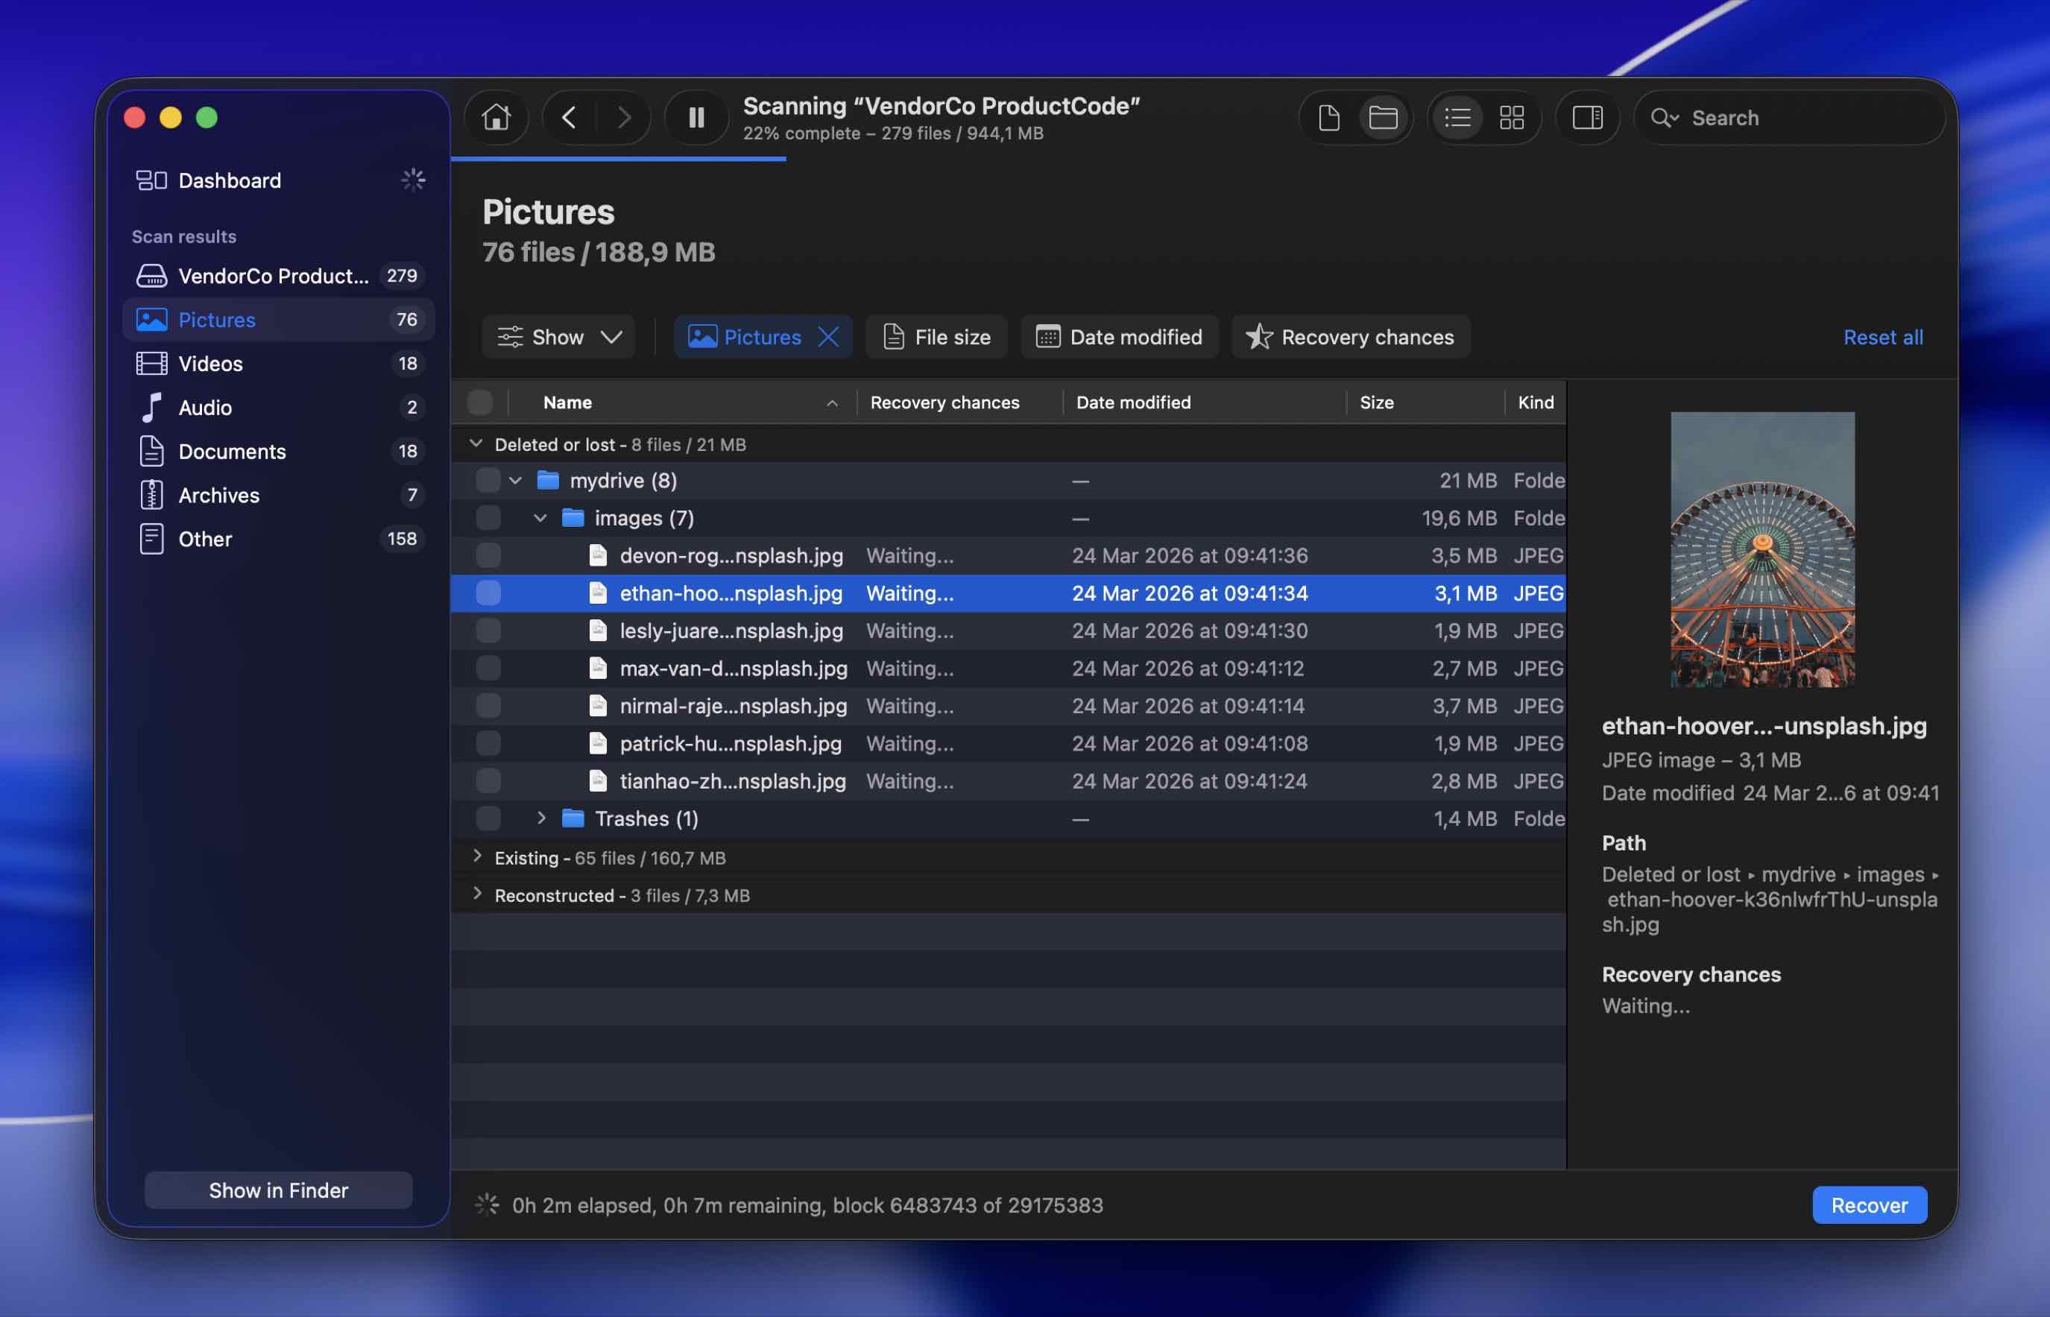This screenshot has height=1317, width=2050.
Task: Select grid view layout
Action: tap(1511, 117)
